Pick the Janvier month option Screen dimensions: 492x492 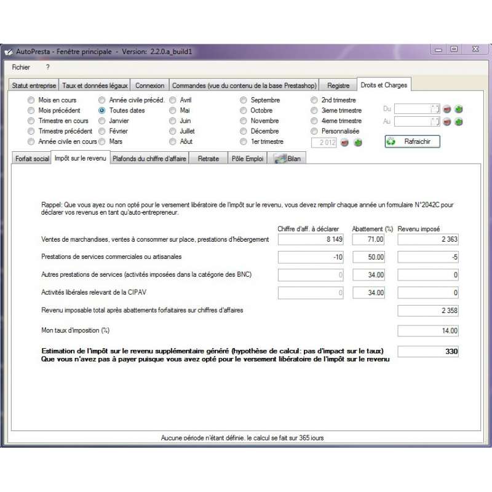[x=101, y=121]
